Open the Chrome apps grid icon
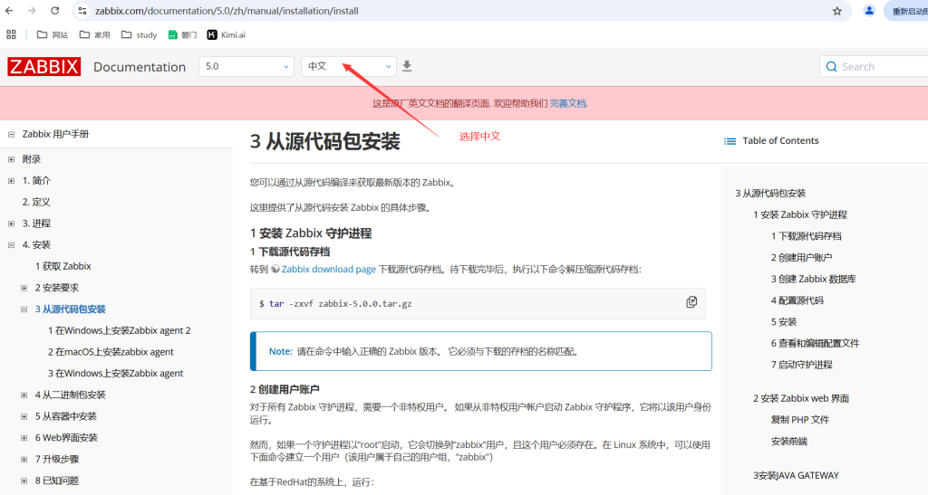 point(12,34)
